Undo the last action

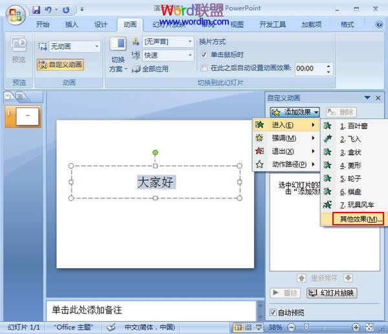tap(48, 10)
